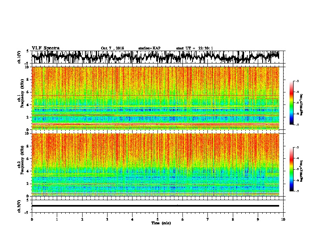Viewport: 319px width, 246px height.
Task: Click inside the ch.2 spectrogram panel
Action: [155, 165]
